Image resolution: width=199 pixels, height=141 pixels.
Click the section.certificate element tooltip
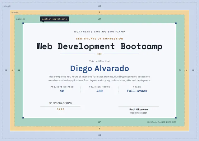54,19
